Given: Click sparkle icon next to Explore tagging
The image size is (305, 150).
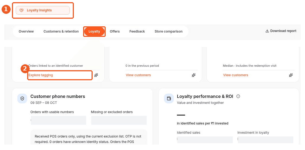Looking at the screenshot, I should [x=96, y=75].
